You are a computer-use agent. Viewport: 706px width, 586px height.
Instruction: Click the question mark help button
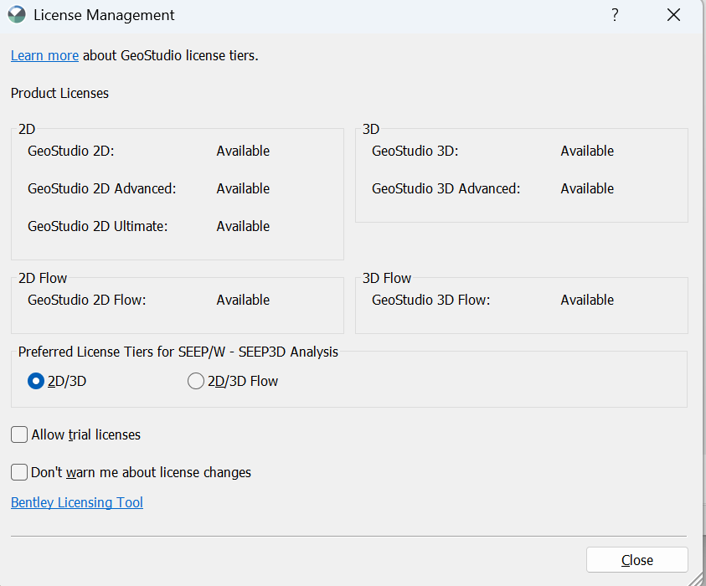[x=615, y=15]
